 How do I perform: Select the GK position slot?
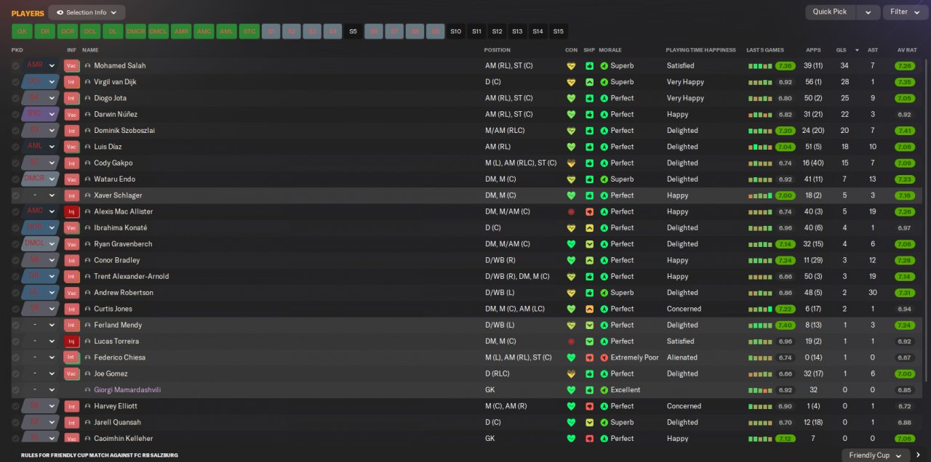22,31
